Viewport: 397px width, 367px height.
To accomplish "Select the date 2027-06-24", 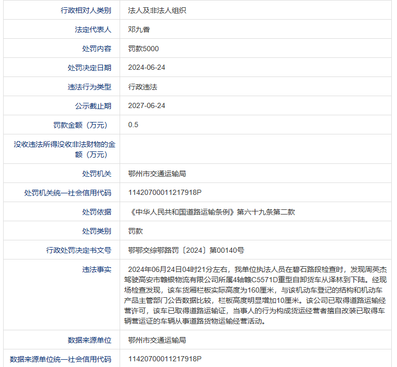I will click(146, 106).
